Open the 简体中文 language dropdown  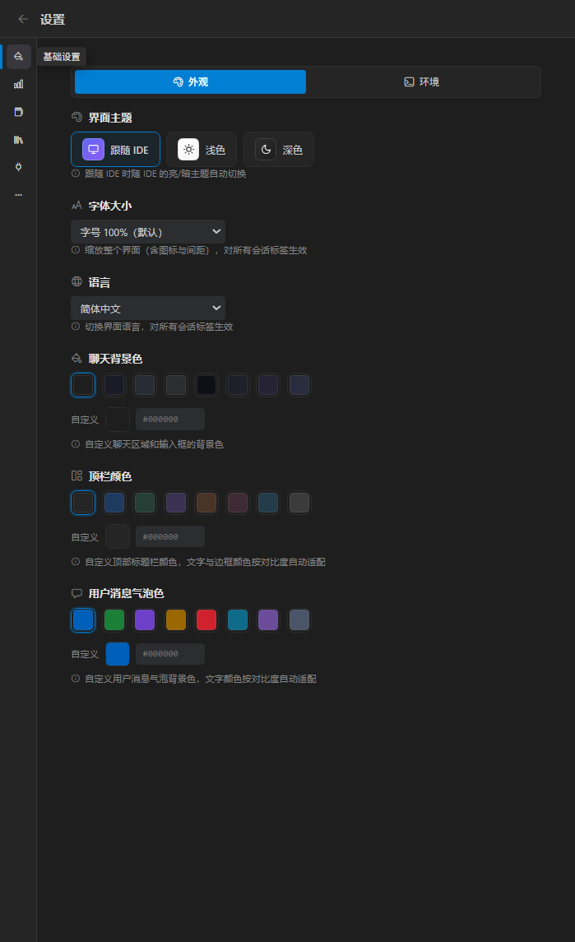(148, 309)
